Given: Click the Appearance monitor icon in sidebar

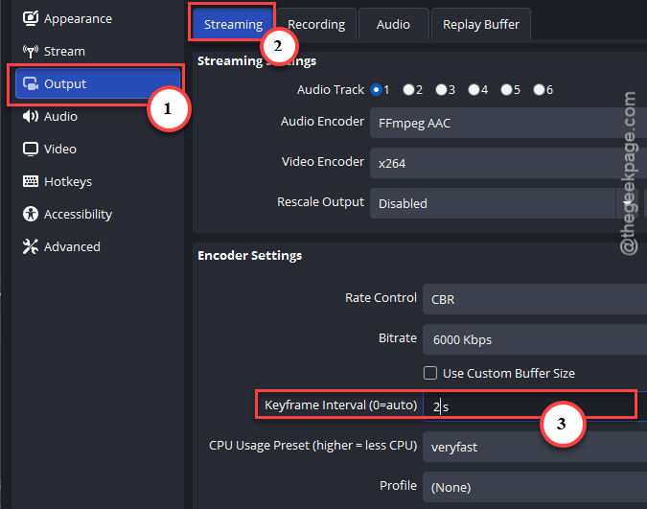Looking at the screenshot, I should point(31,18).
